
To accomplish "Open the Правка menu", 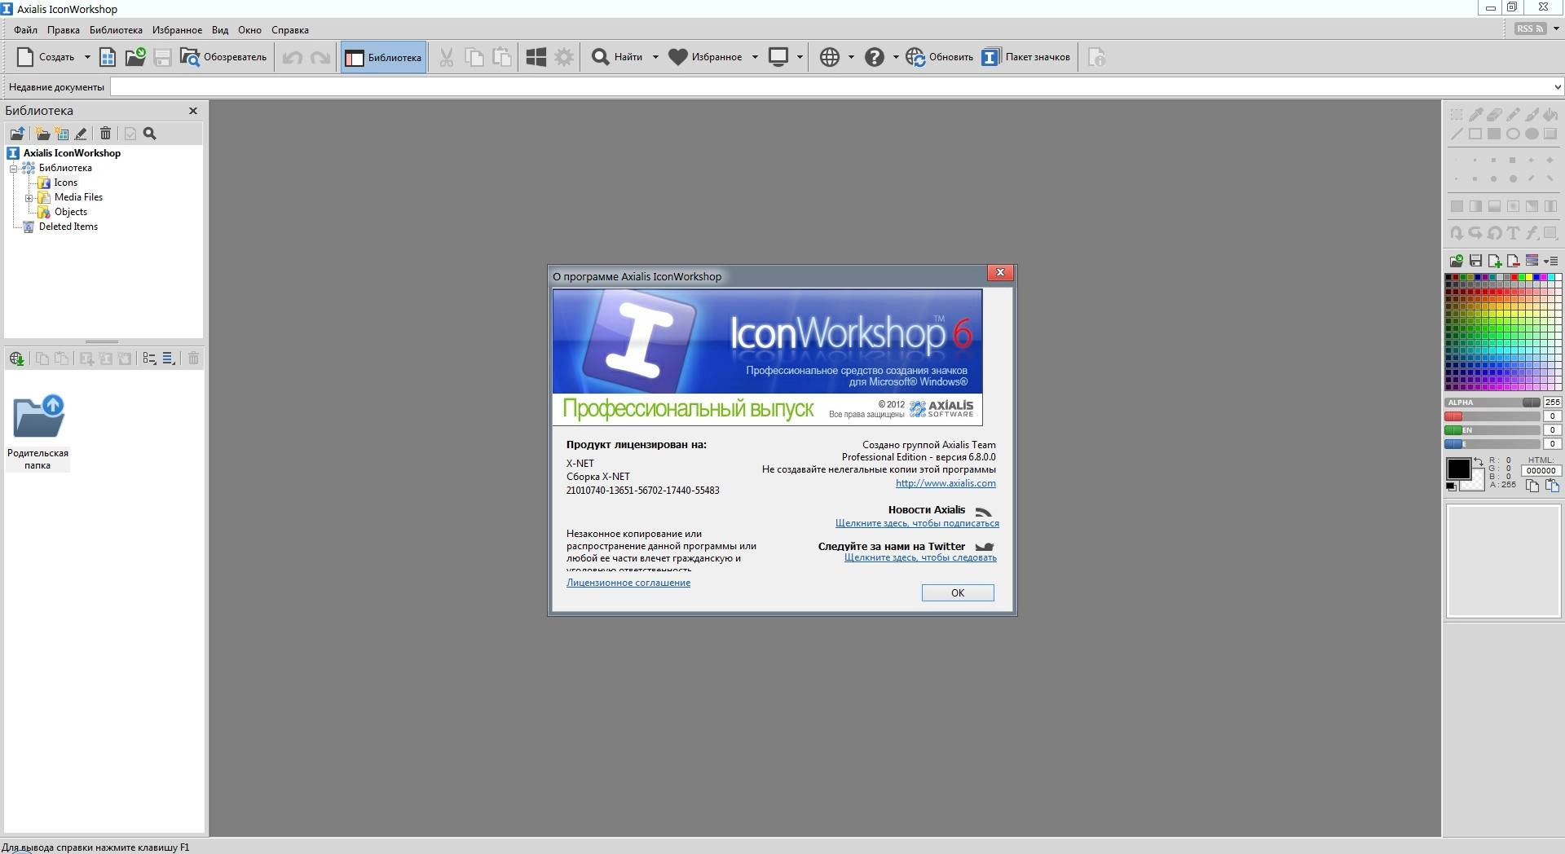I will tap(63, 30).
